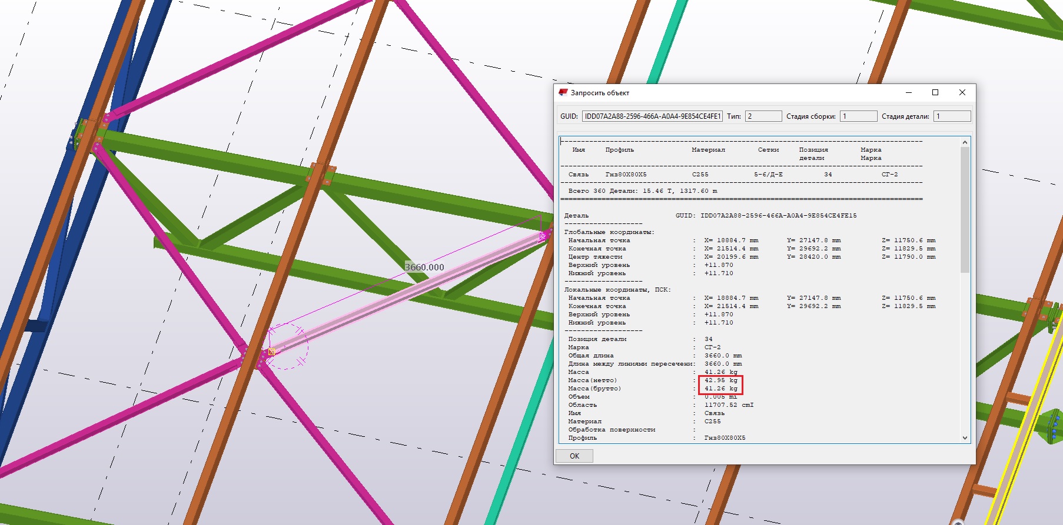Click the blue-bolted green connection plate at right
This screenshot has width=1063, height=525.
(x=1052, y=424)
